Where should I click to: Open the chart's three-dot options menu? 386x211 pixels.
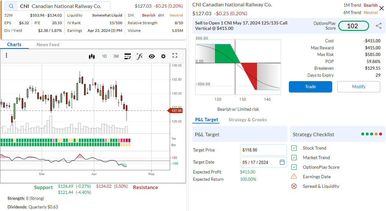pos(6,56)
